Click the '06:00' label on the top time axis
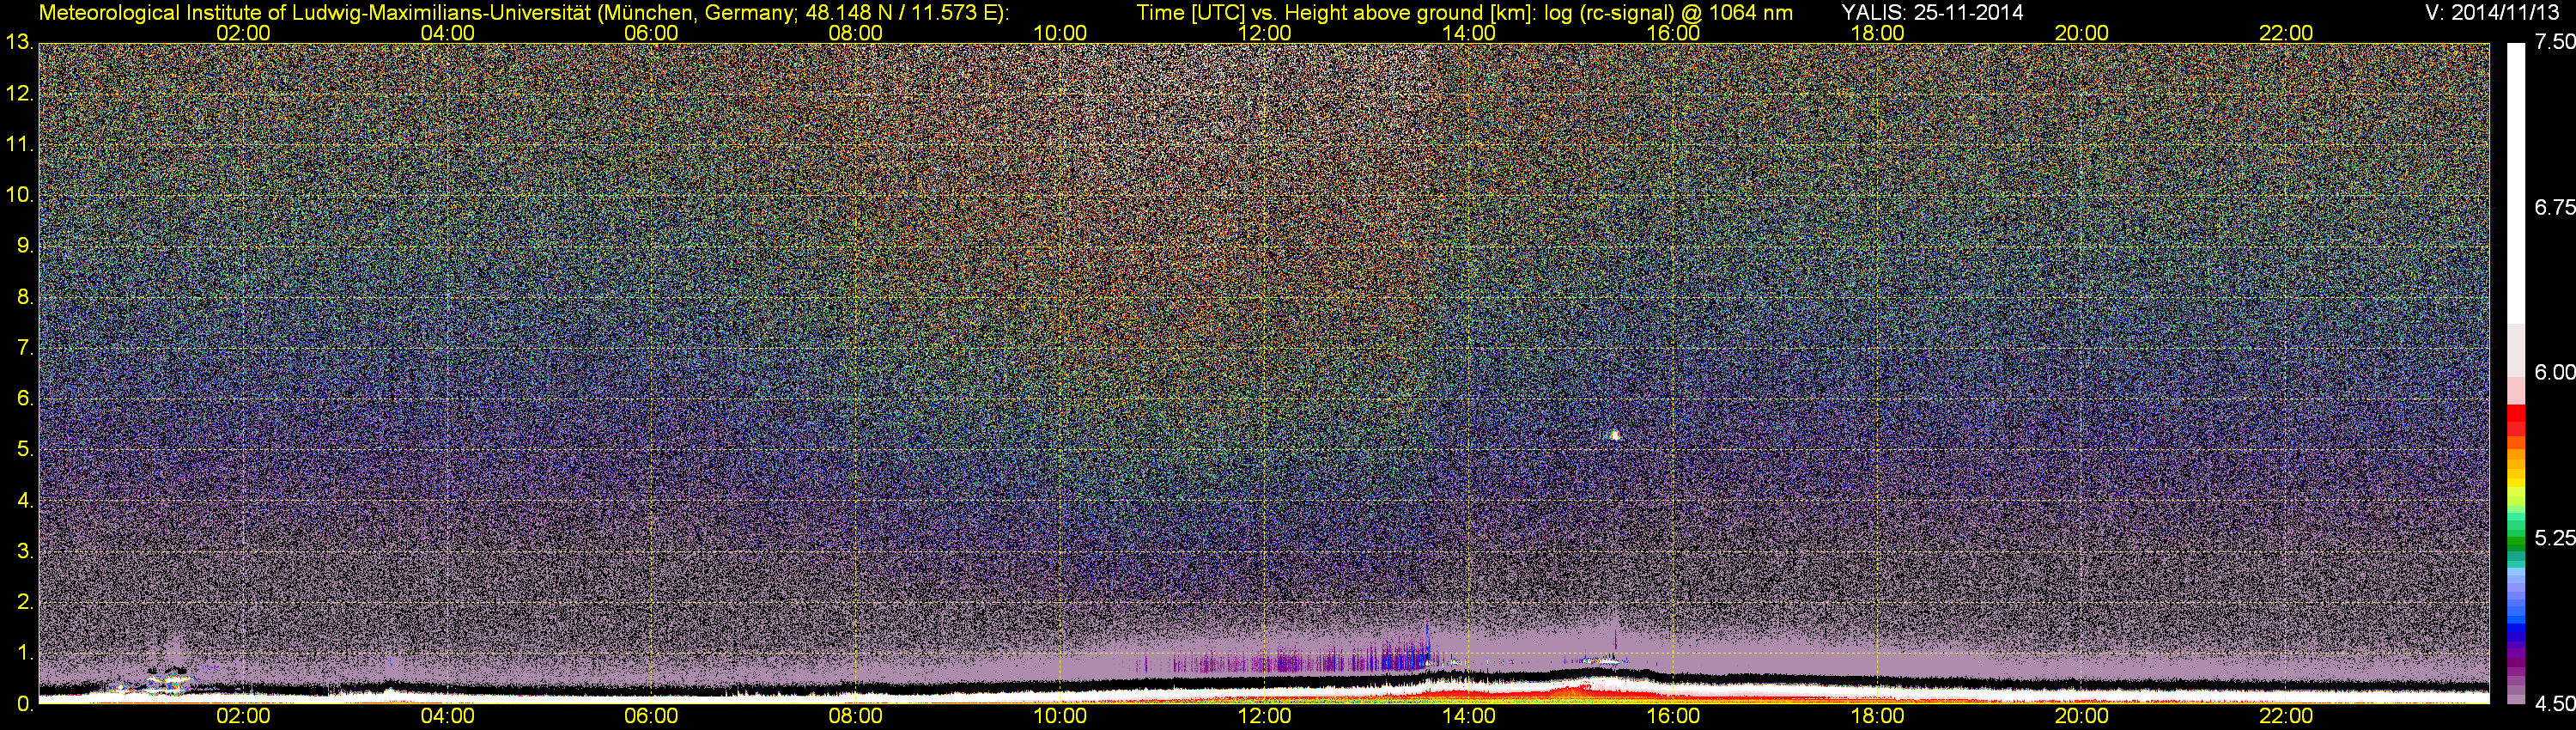The image size is (2576, 730). [x=651, y=33]
